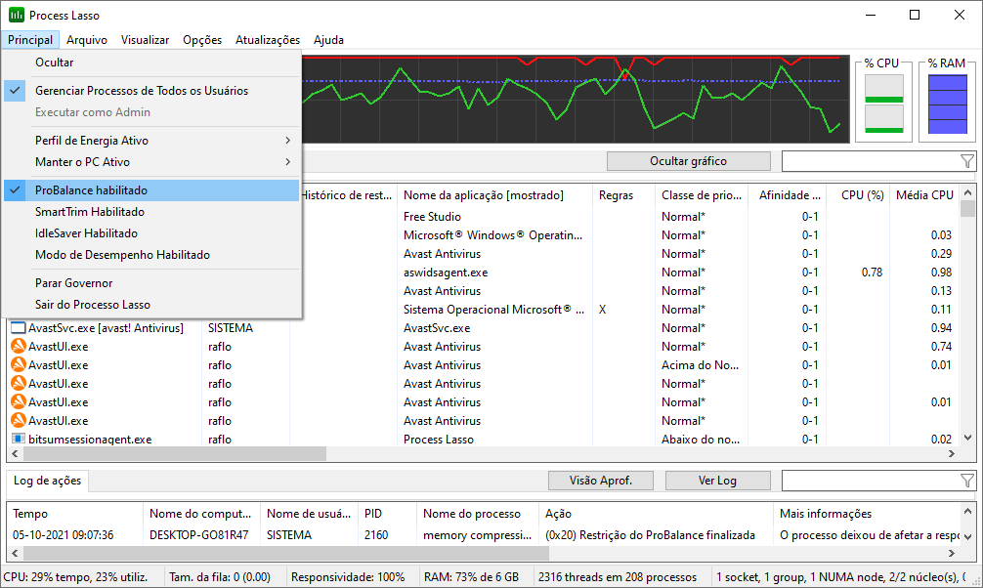The image size is (983, 588).
Task: Open the Ajuda menu
Action: point(328,39)
